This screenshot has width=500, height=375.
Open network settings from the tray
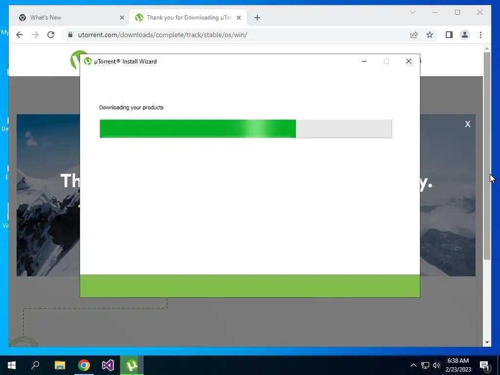(425, 365)
